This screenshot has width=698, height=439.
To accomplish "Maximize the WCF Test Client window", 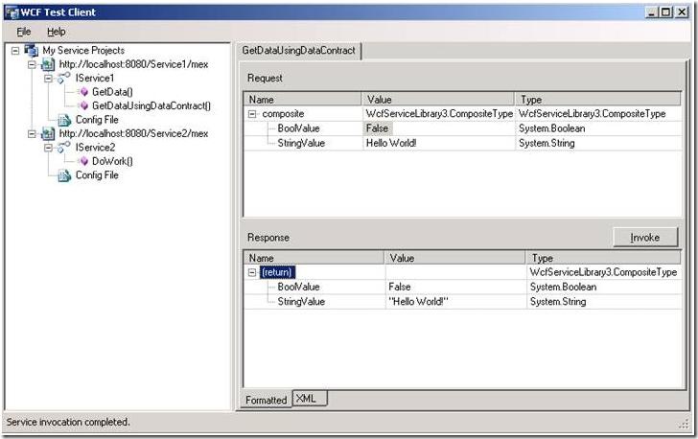I will click(666, 12).
